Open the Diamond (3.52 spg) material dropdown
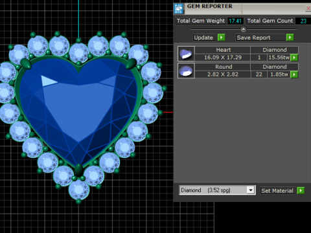 [x=217, y=190]
